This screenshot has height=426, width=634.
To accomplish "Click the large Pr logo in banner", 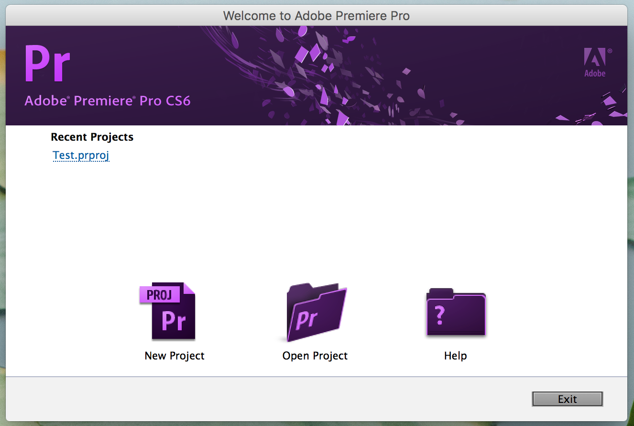I will (47, 64).
